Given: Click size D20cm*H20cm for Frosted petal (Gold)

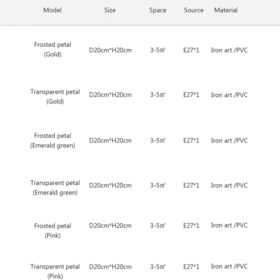Looking at the screenshot, I should 110,50.
